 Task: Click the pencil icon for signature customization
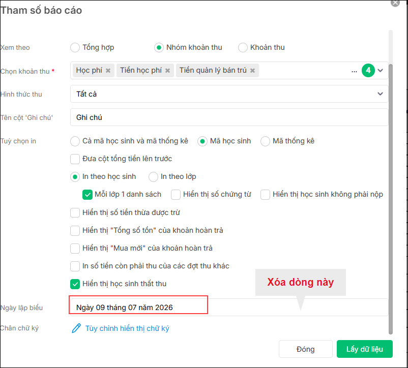click(x=76, y=328)
